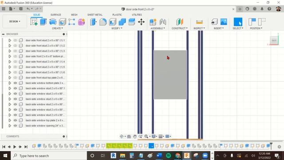
Task: Choose the Measure tool
Action: tap(199, 22)
